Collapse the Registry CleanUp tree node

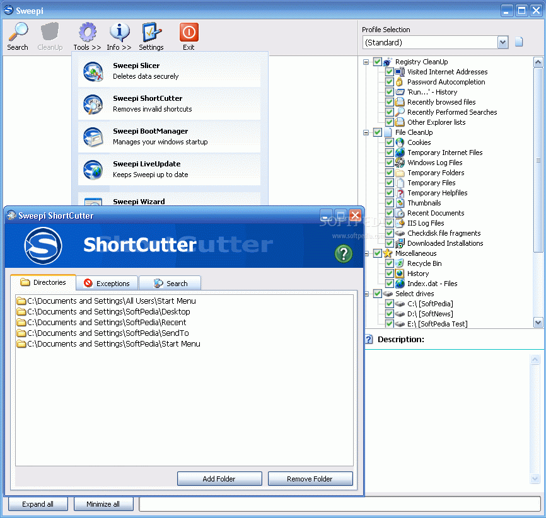[x=366, y=62]
